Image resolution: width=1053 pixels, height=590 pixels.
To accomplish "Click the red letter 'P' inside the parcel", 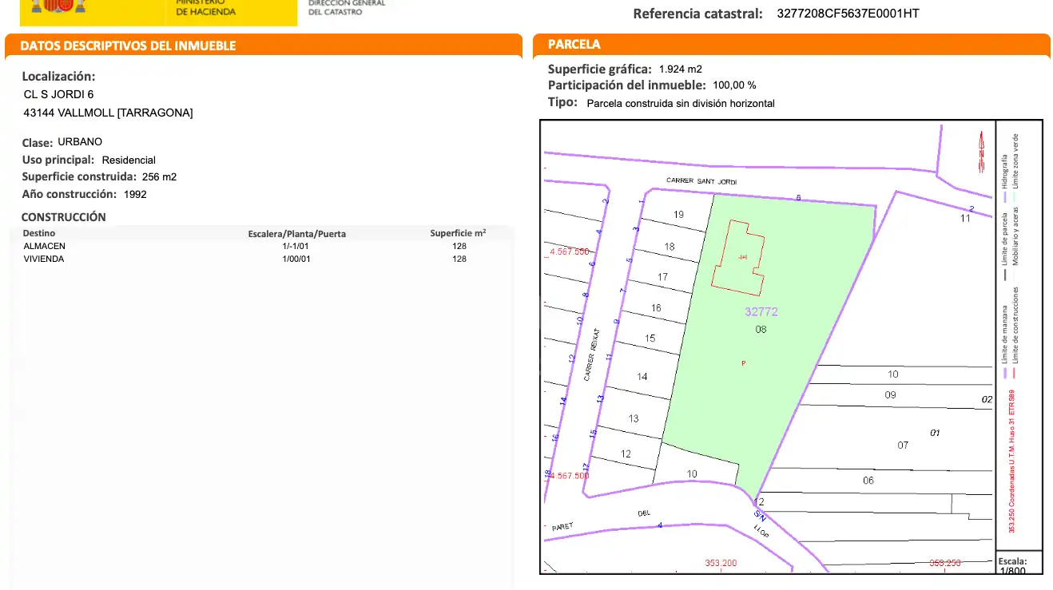I will [744, 363].
